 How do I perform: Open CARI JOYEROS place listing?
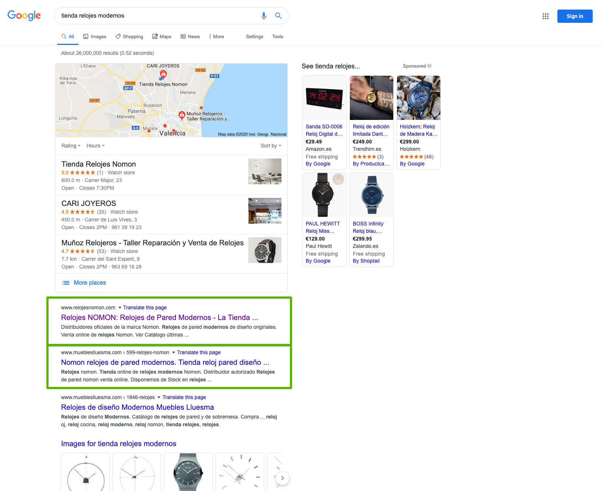pyautogui.click(x=89, y=204)
